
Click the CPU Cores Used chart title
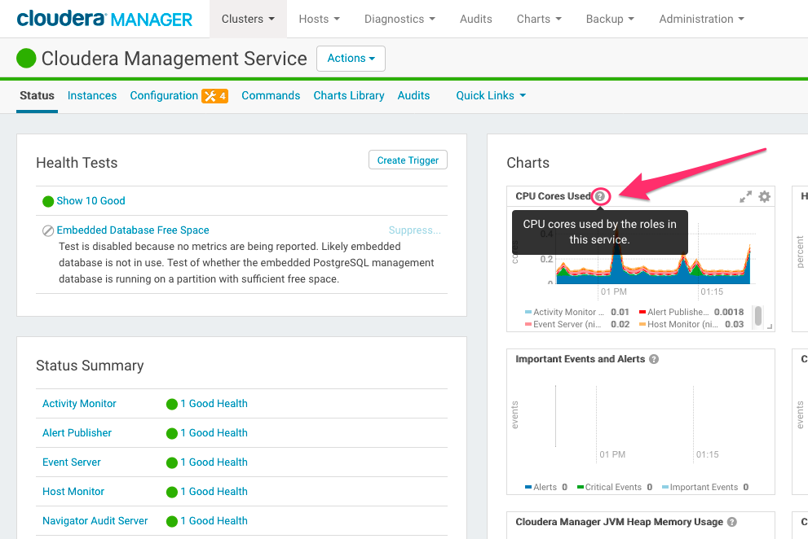coord(553,196)
